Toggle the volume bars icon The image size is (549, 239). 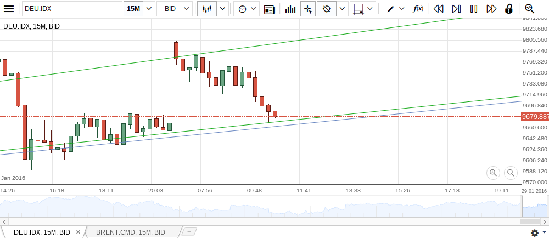pos(290,9)
